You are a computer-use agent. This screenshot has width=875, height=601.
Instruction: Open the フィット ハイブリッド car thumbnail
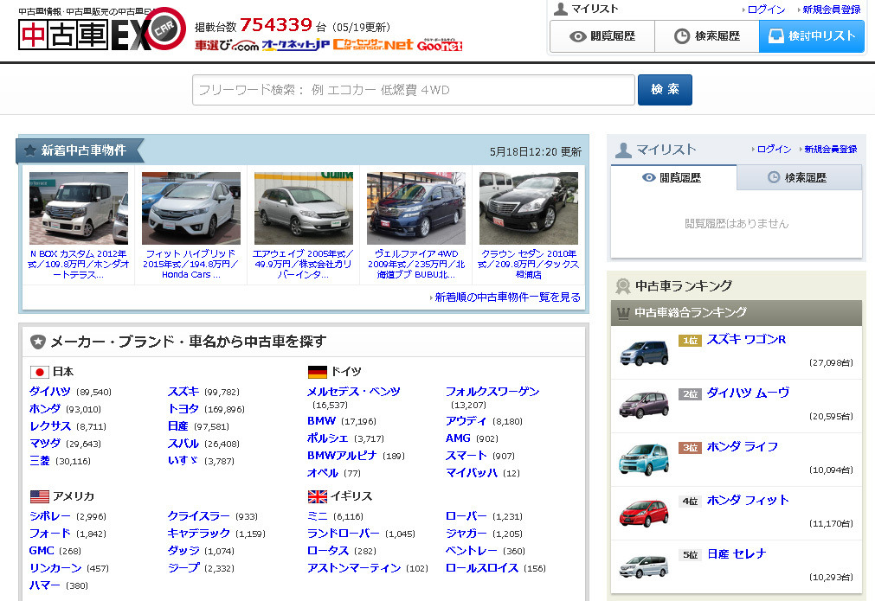191,208
